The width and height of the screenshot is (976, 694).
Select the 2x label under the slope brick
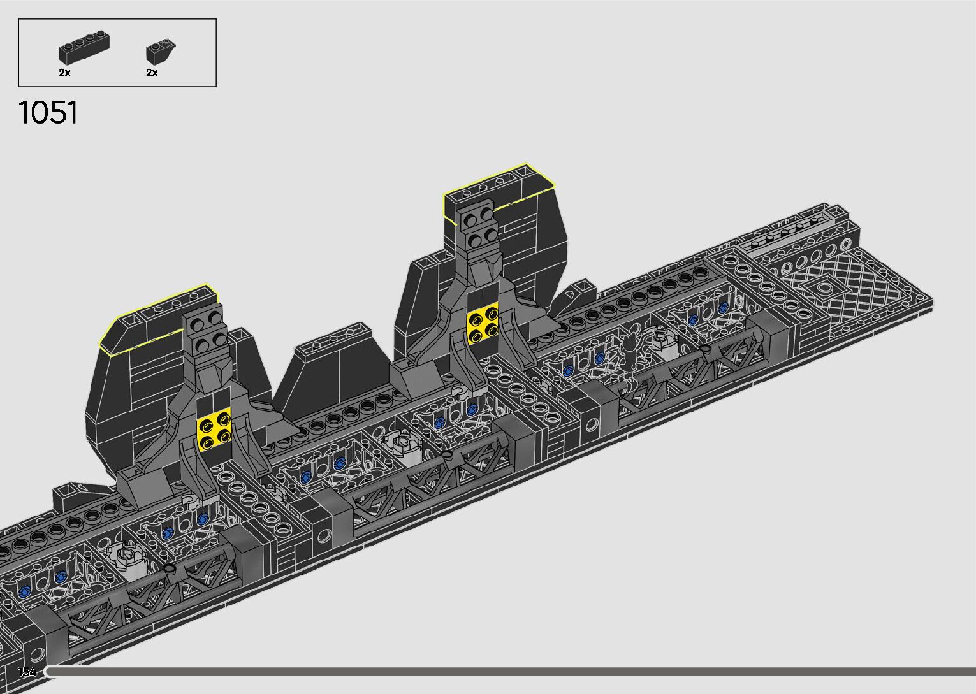tap(152, 73)
